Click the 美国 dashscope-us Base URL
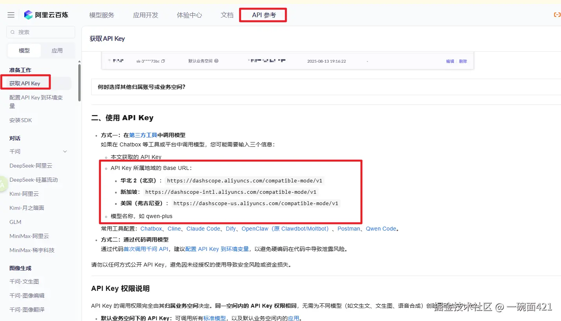 (256, 204)
